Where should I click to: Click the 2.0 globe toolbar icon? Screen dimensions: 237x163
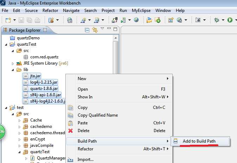(x=70, y=20)
